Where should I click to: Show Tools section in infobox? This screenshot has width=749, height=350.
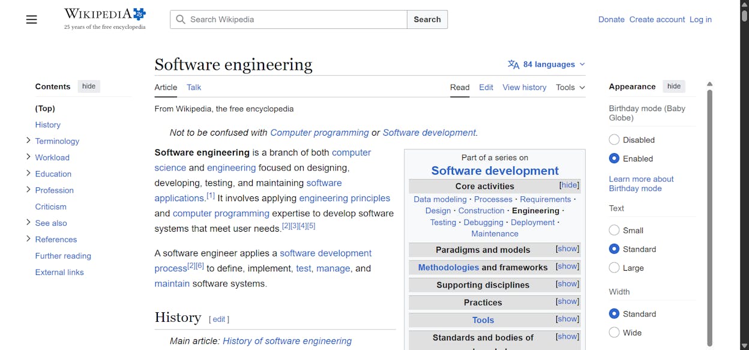pyautogui.click(x=567, y=319)
